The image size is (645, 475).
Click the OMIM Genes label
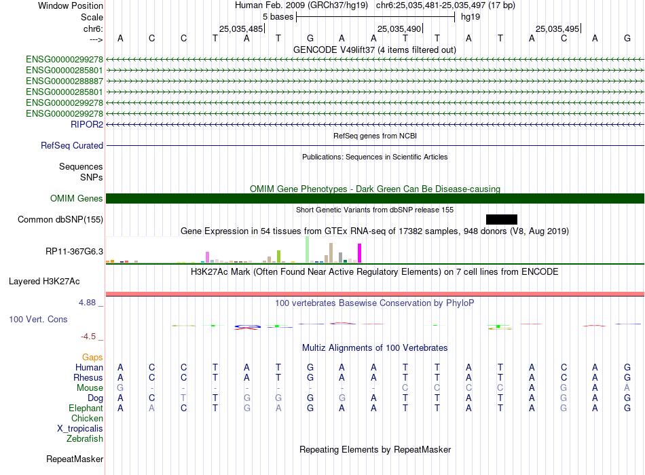(76, 199)
